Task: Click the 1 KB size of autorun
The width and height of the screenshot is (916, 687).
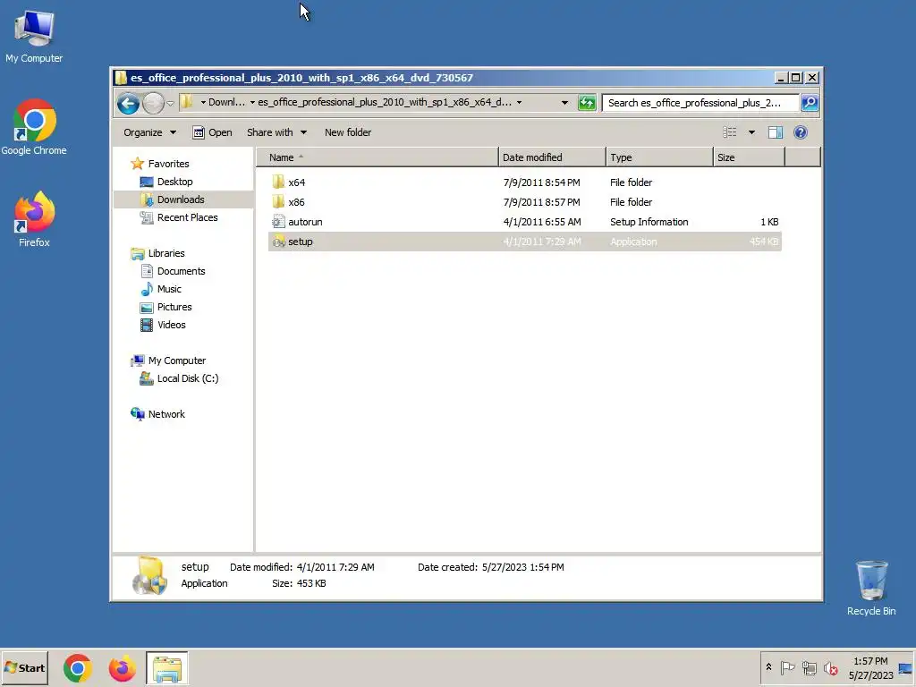Action: [x=769, y=222]
